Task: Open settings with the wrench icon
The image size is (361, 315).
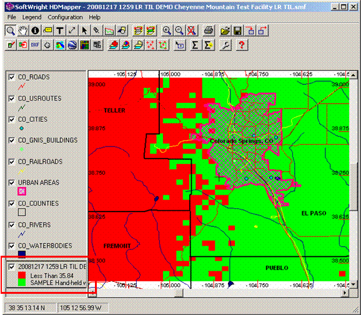Action: tap(225, 45)
